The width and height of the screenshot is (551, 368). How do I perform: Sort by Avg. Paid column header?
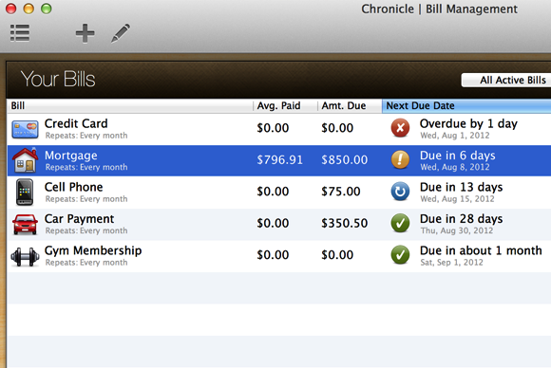285,105
